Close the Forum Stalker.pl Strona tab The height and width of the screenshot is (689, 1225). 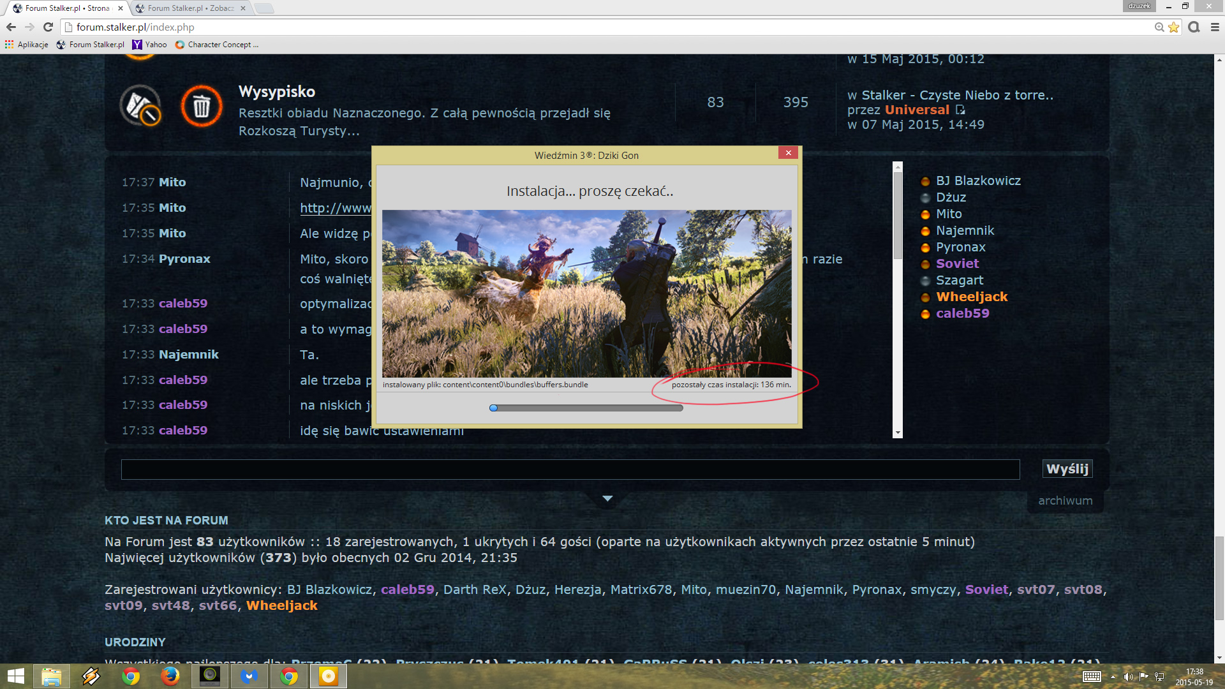point(120,8)
